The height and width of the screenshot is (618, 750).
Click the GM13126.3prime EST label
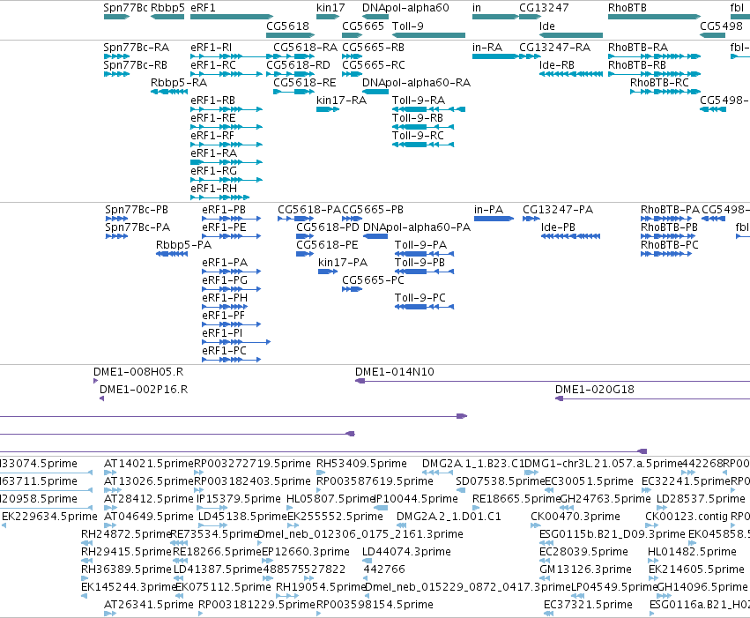(585, 570)
